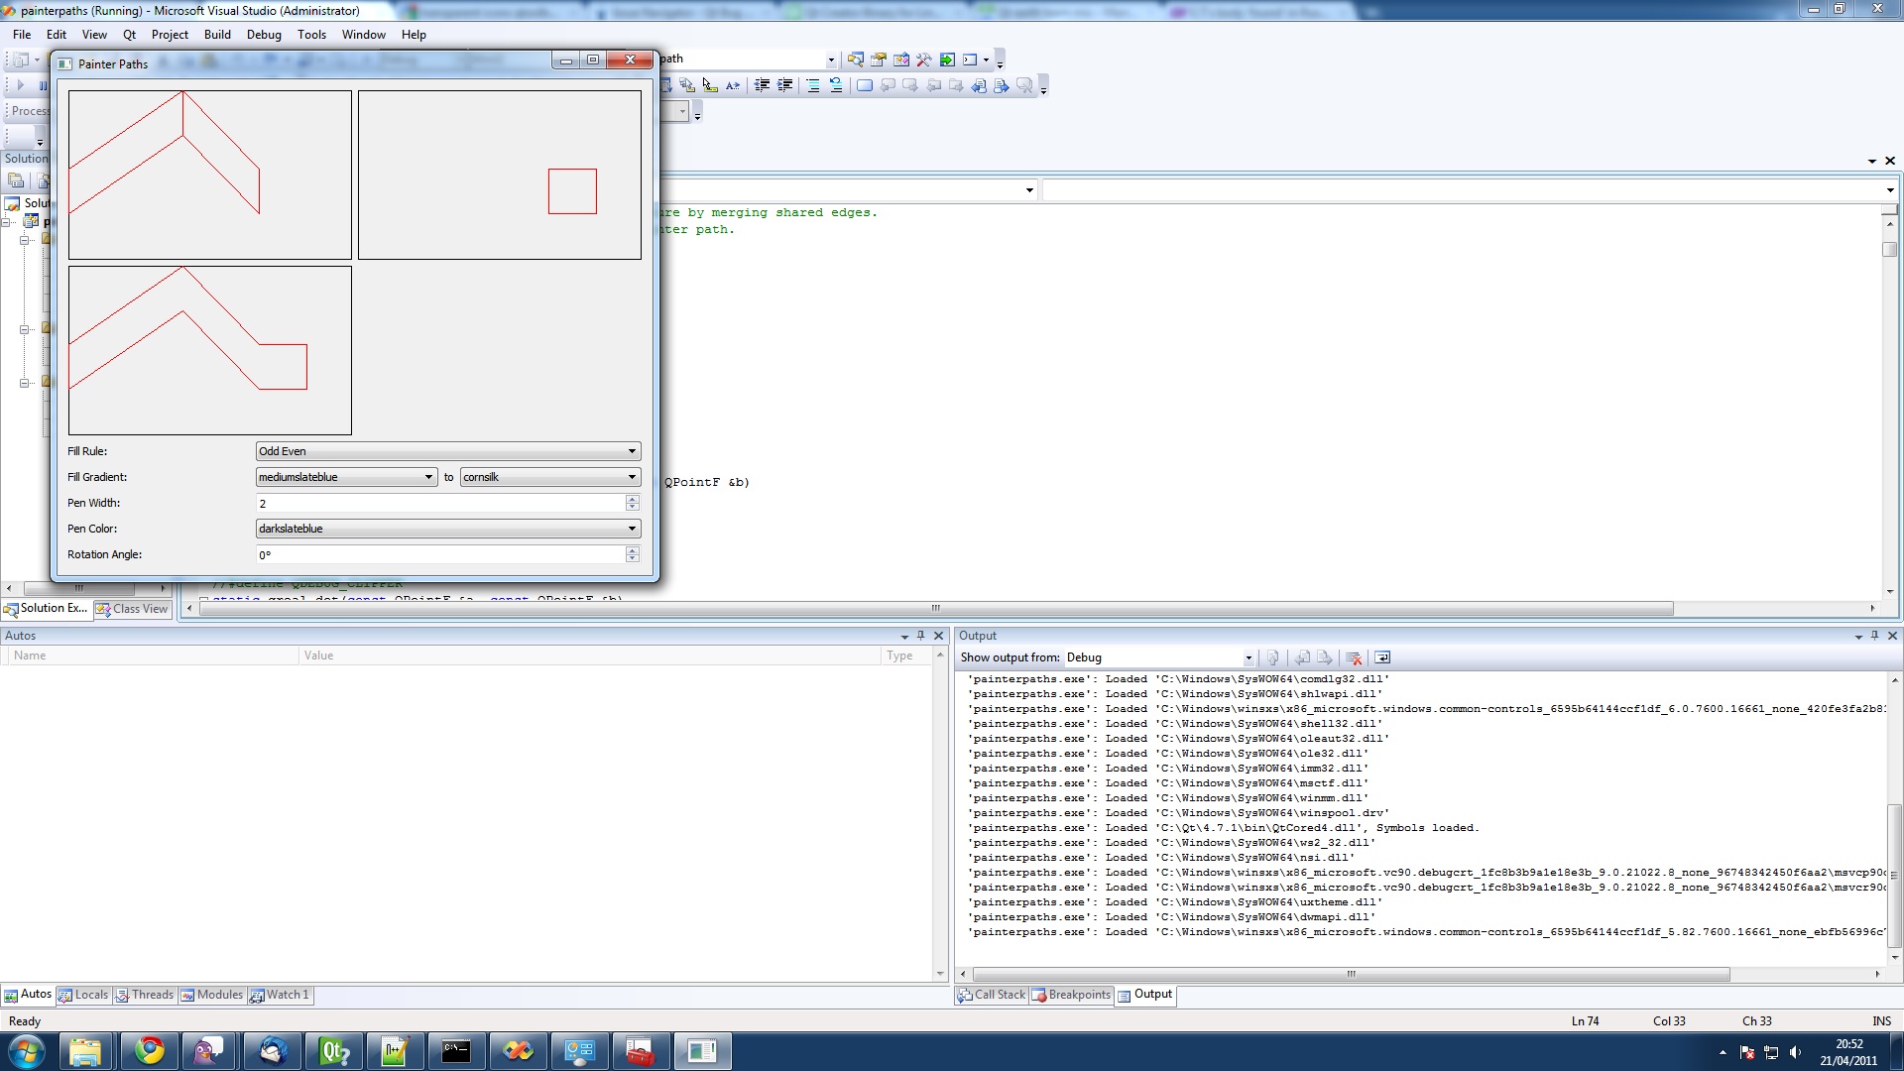
Task: Click the Value column header in Autos
Action: [589, 655]
